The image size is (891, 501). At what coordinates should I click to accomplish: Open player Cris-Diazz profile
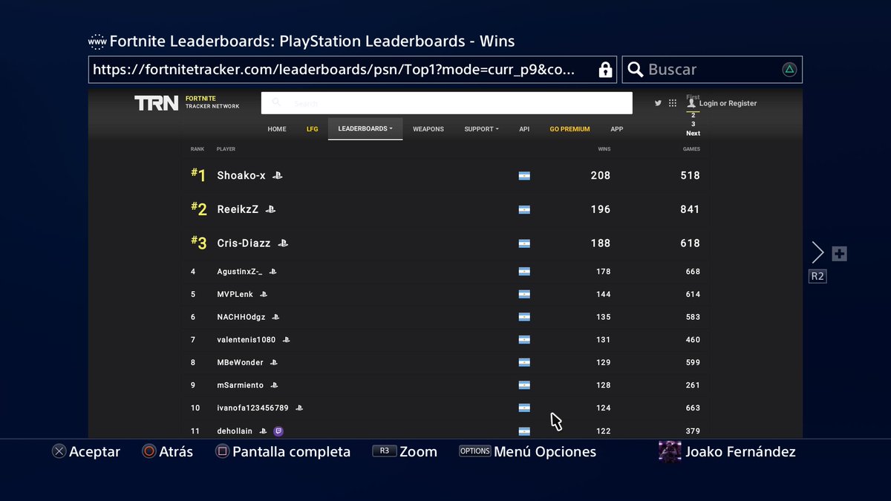click(244, 243)
